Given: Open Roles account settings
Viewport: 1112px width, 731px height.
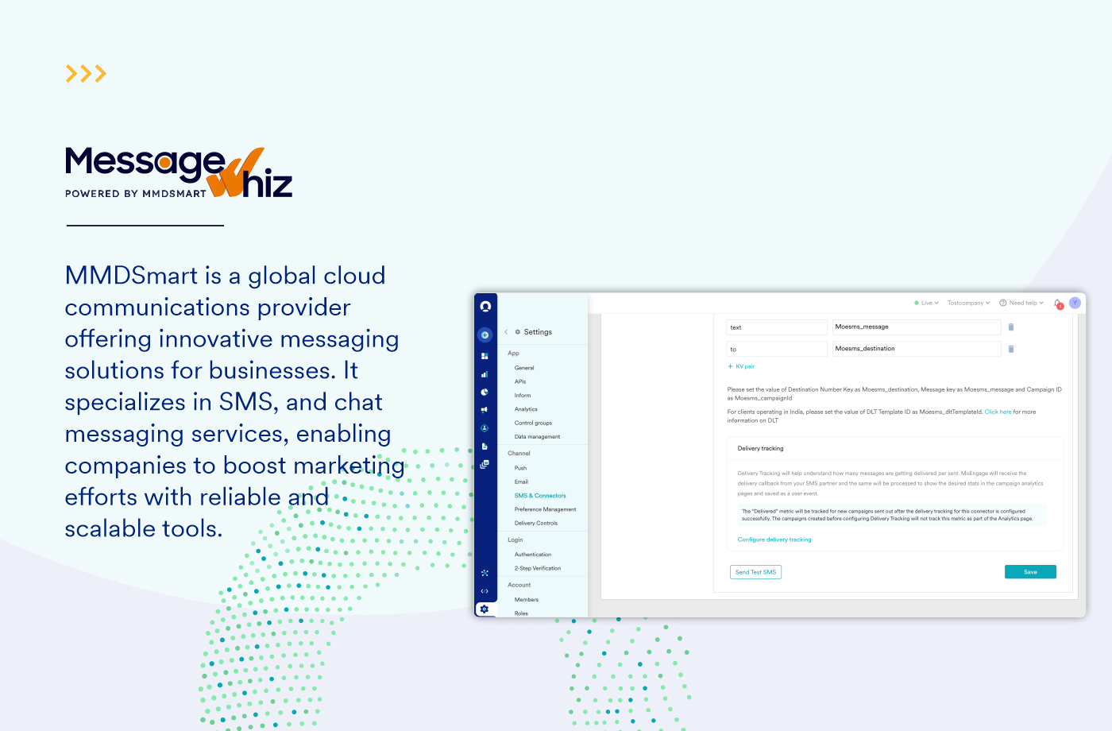Looking at the screenshot, I should coord(521,613).
